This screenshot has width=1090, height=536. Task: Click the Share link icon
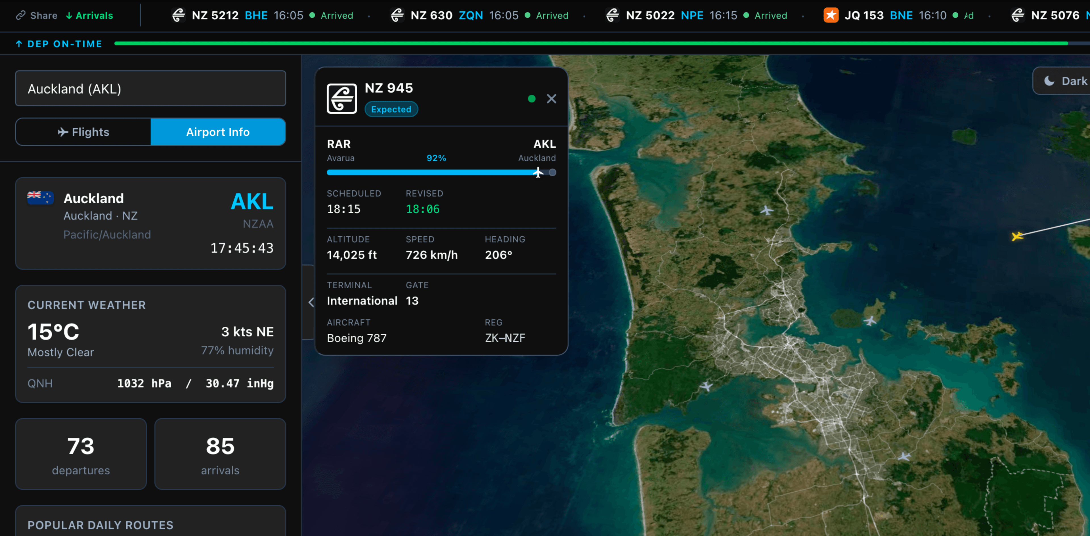click(21, 16)
